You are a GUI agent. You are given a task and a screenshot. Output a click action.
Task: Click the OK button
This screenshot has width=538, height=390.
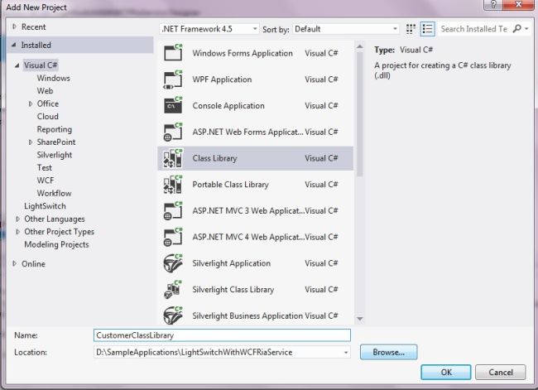[446, 372]
